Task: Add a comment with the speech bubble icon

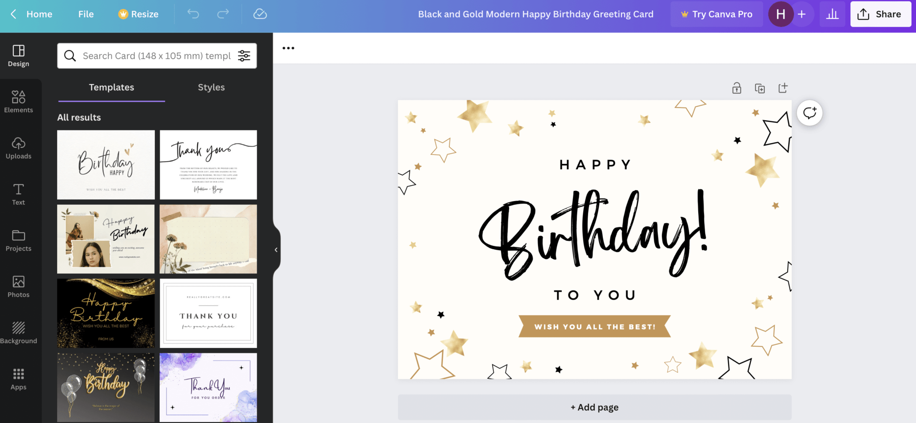Action: click(x=810, y=113)
